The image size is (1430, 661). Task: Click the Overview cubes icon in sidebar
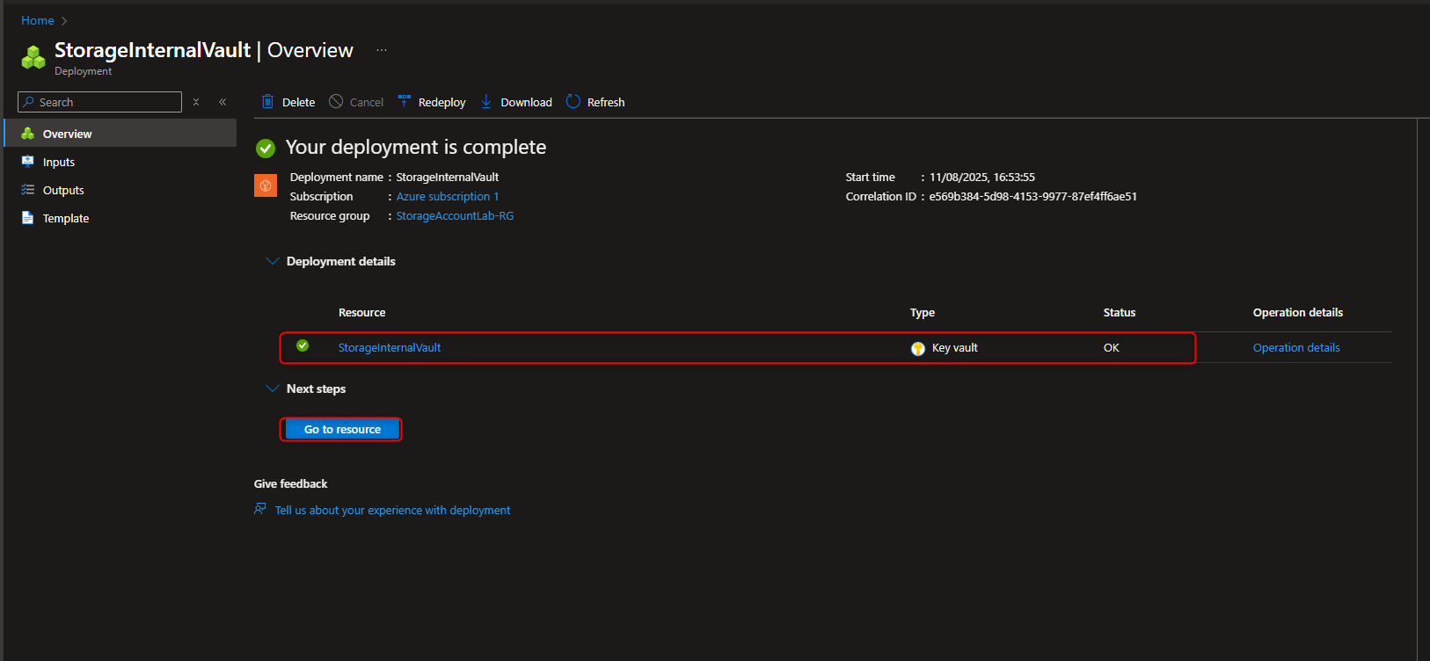click(x=27, y=134)
